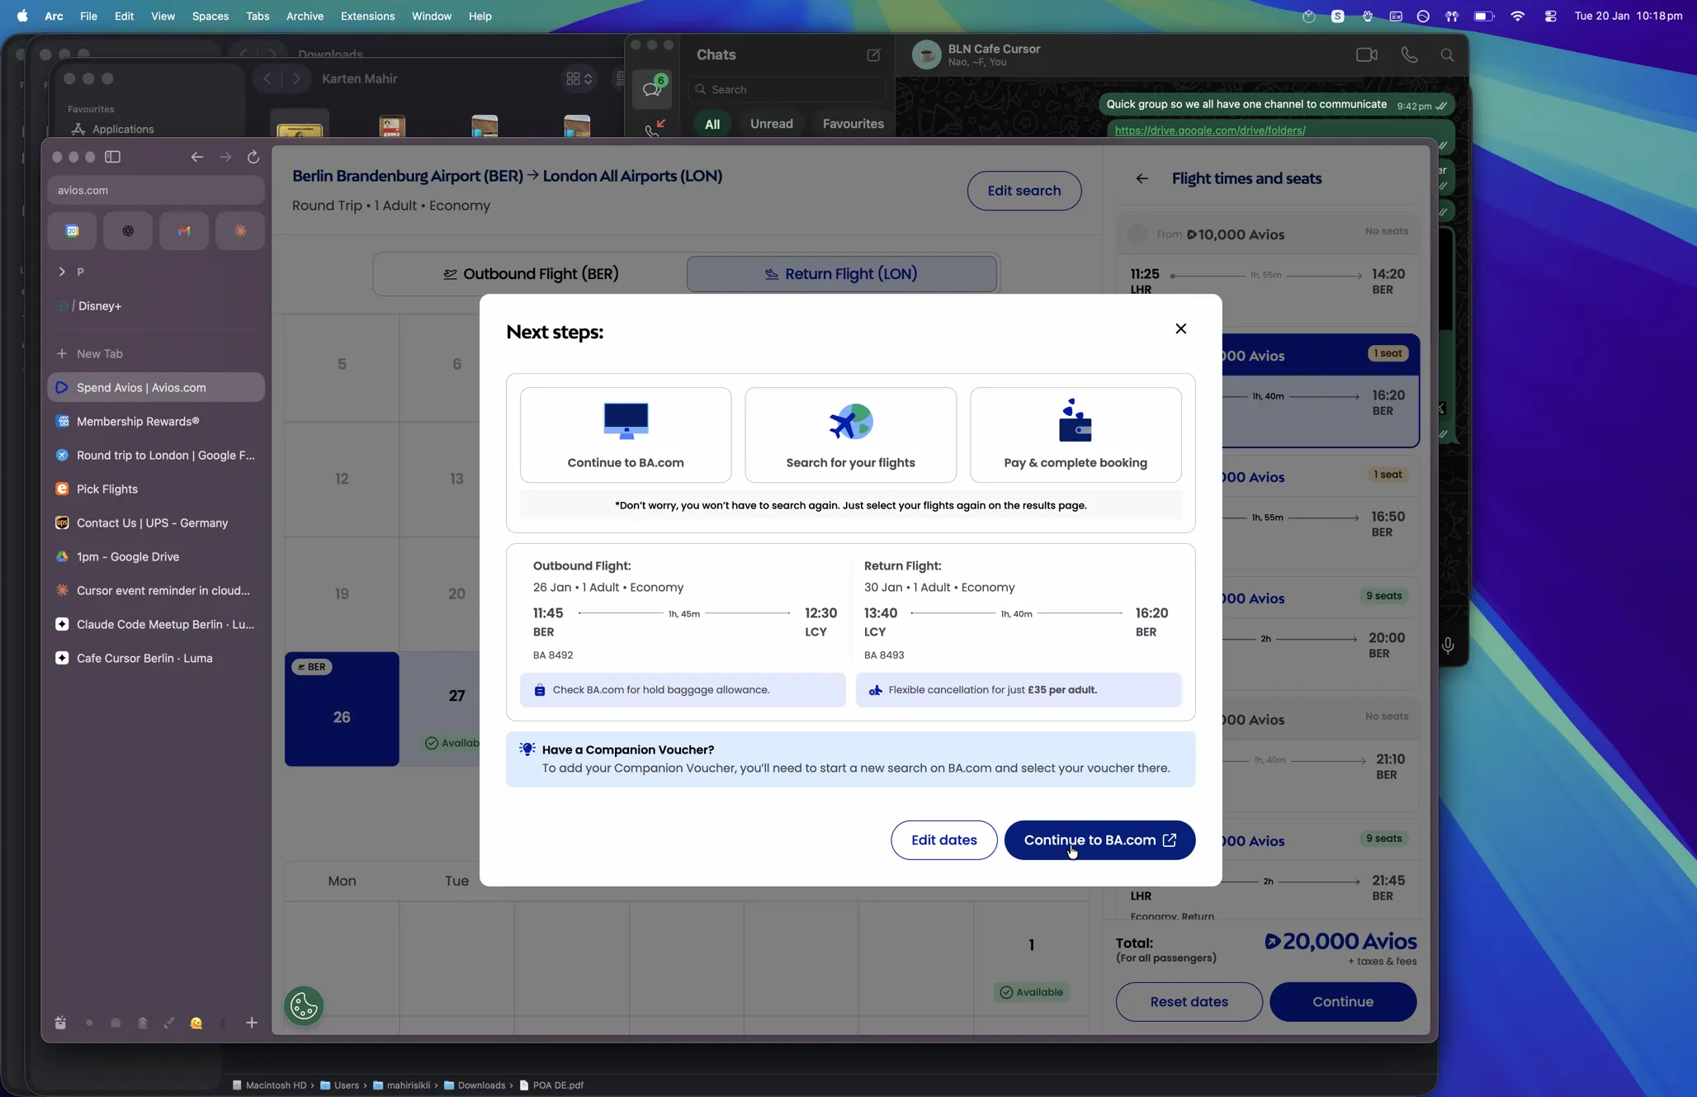This screenshot has height=1097, width=1697.
Task: Go back in Arc browser history
Action: pyautogui.click(x=196, y=157)
